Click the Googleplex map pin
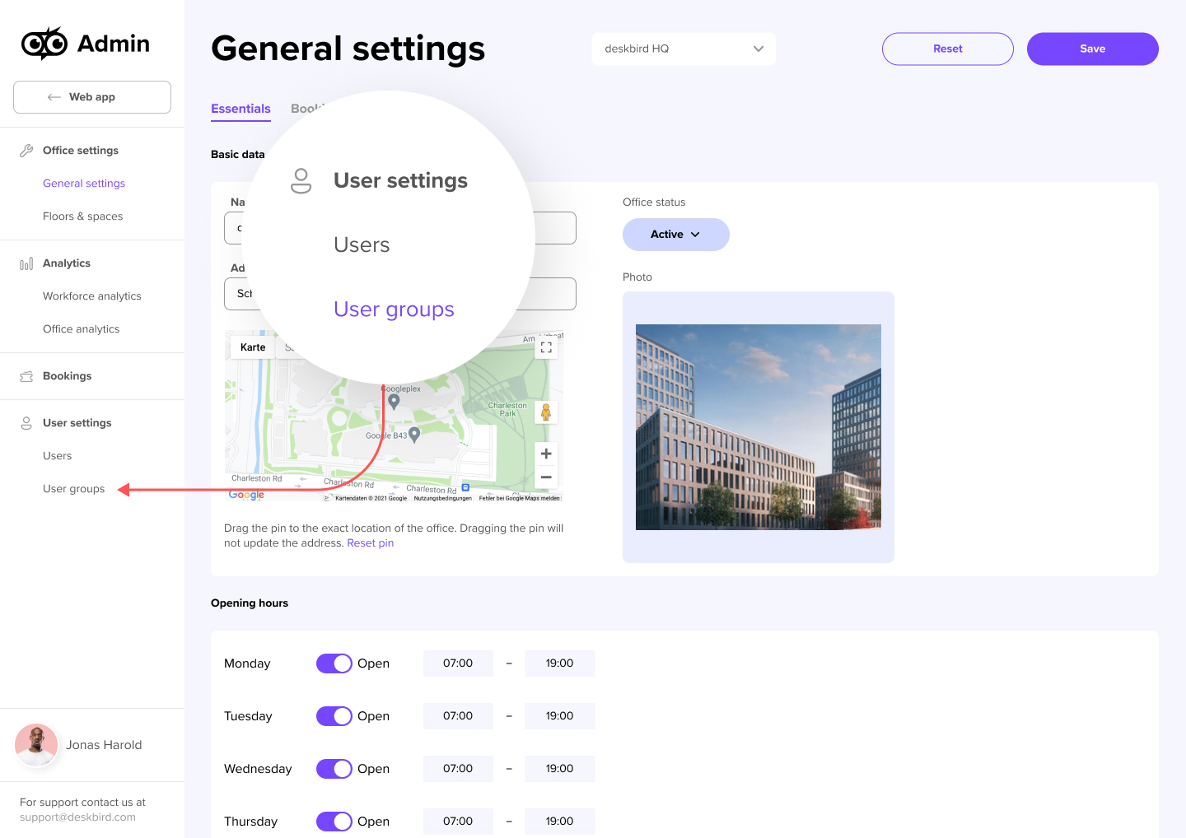This screenshot has height=838, width=1186. 394,402
